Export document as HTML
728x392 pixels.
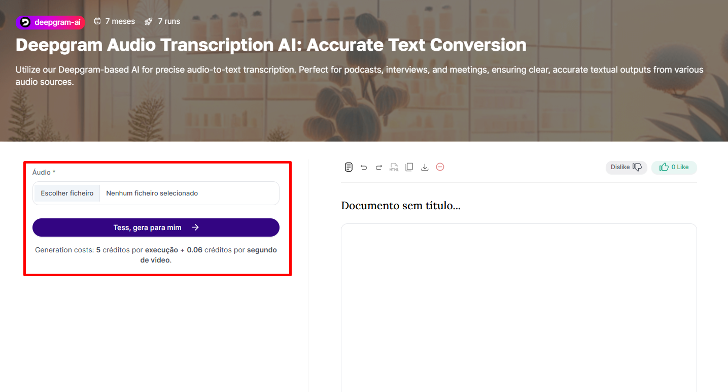pos(394,167)
